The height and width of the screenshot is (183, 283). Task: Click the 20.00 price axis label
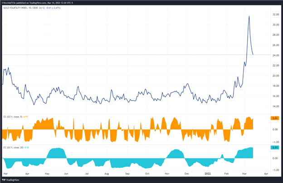point(276,76)
